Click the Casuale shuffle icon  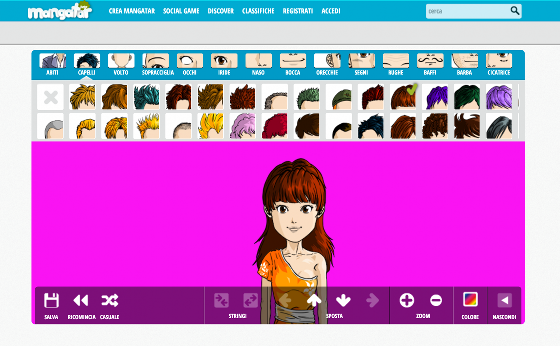coord(110,300)
